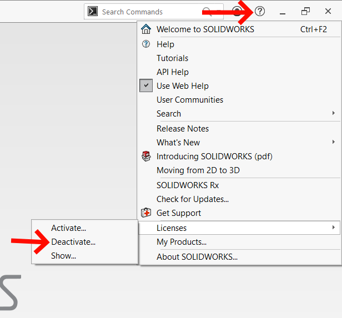The image size is (342, 318).
Task: Launch SOLIDWORKS Rx
Action: pos(188,185)
